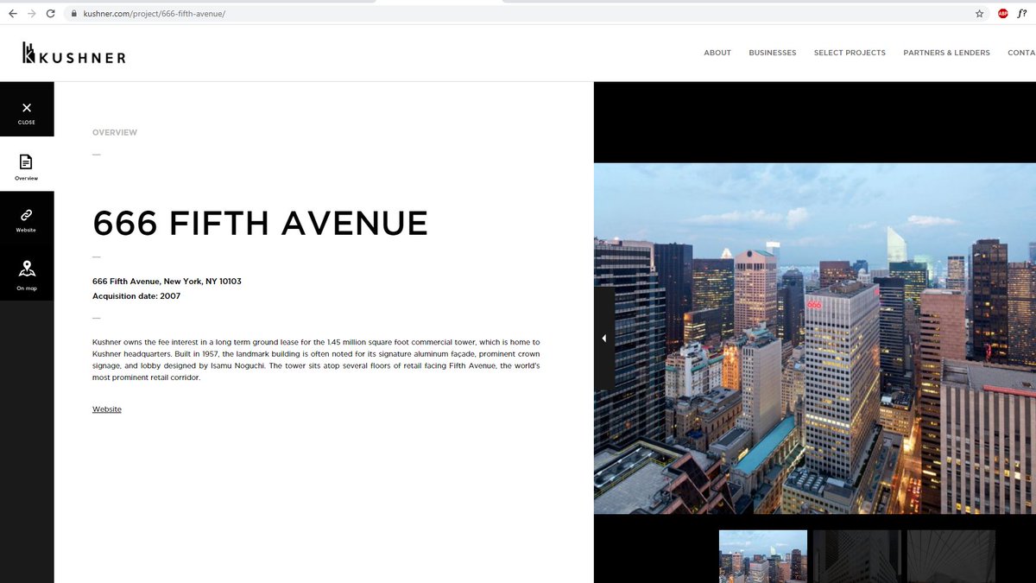Image resolution: width=1036 pixels, height=583 pixels.
Task: Click the main skyline photo
Action: pyautogui.click(x=815, y=339)
